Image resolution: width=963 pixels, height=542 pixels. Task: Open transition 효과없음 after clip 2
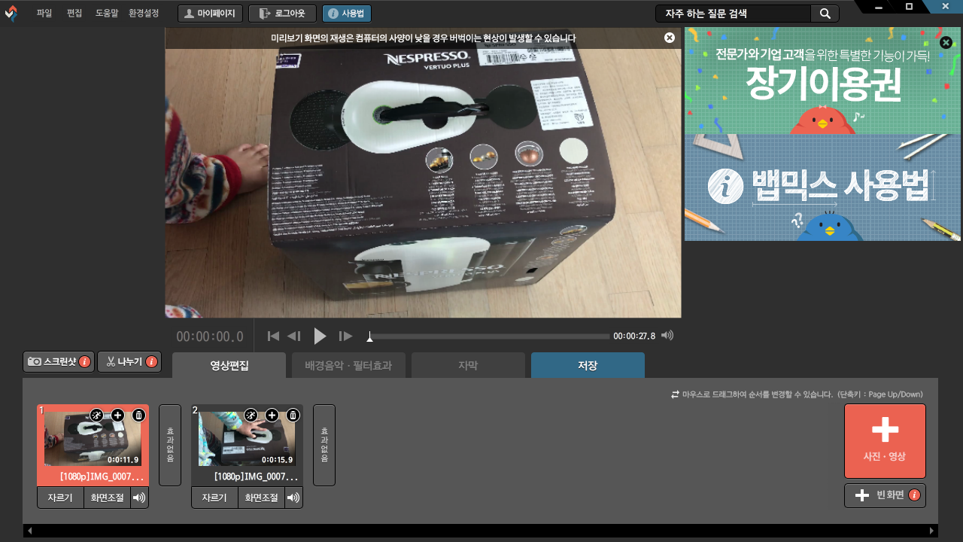click(324, 445)
